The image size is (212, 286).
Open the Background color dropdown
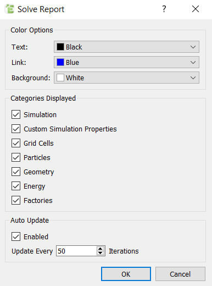point(126,78)
